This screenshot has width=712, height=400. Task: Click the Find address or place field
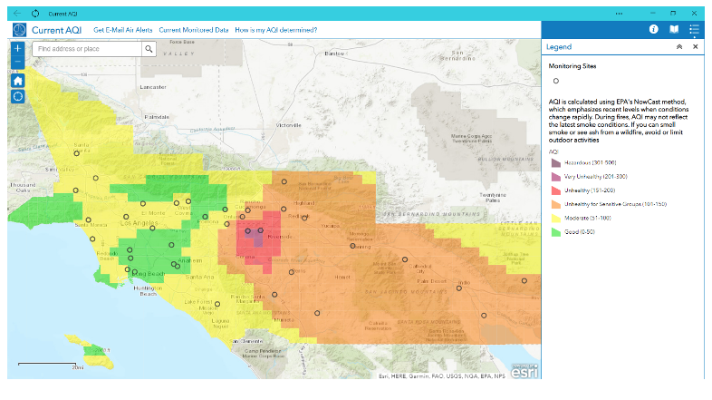pos(87,48)
